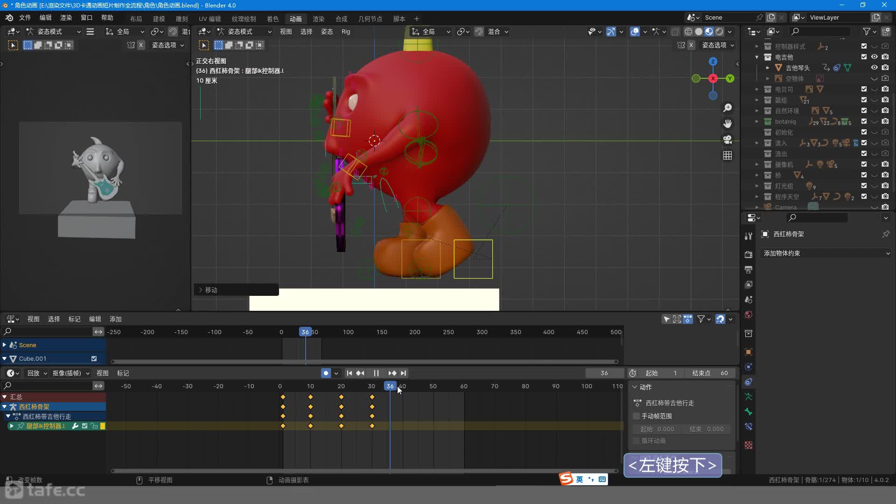Open the 抠像(插帧) keying dropdown
The width and height of the screenshot is (896, 504).
pos(71,373)
